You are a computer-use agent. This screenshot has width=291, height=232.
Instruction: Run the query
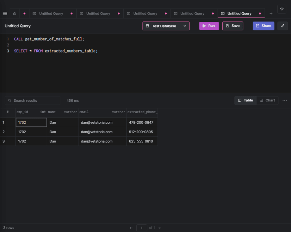pos(209,26)
